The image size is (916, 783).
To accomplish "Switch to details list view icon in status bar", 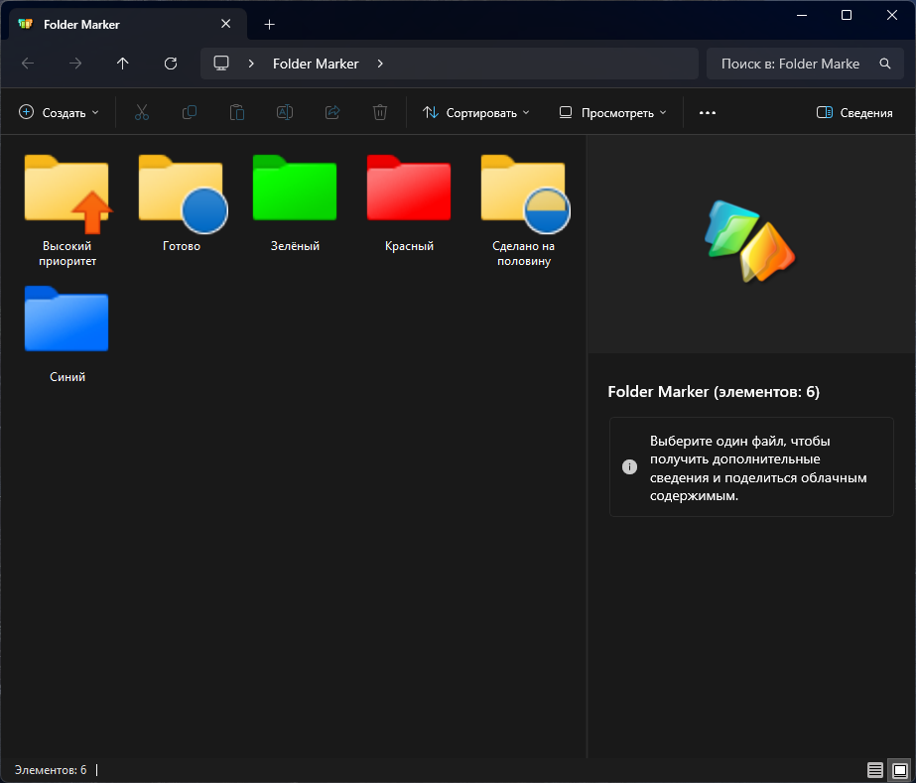I will coord(874,770).
